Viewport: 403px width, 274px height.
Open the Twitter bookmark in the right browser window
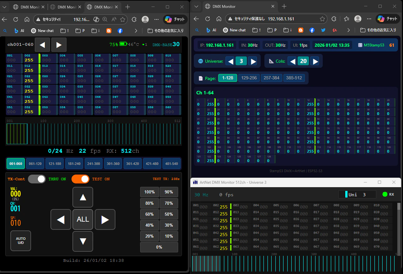tap(323, 30)
